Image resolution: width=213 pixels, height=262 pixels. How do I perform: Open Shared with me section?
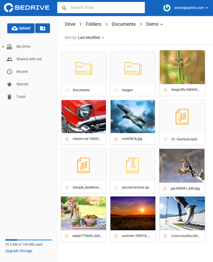click(x=29, y=59)
